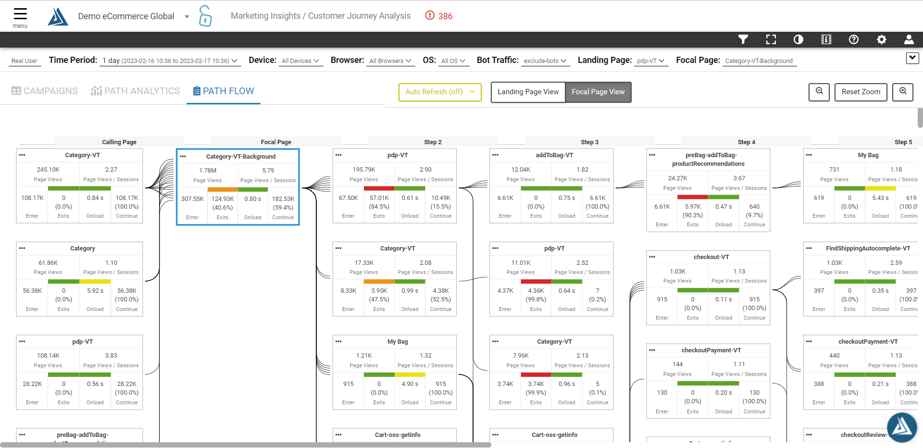This screenshot has height=448, width=923.
Task: Click the zoom in magnifier button
Action: (x=903, y=92)
